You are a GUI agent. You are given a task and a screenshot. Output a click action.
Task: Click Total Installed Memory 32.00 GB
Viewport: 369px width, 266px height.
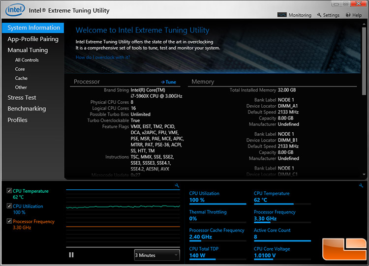287,90
